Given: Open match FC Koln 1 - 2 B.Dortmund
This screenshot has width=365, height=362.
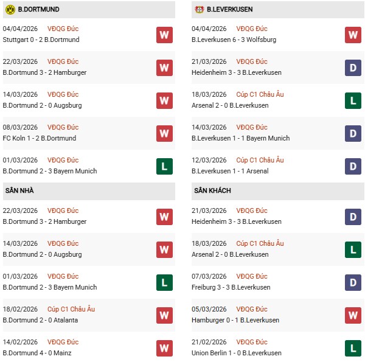Looking at the screenshot, I should click(x=40, y=138).
